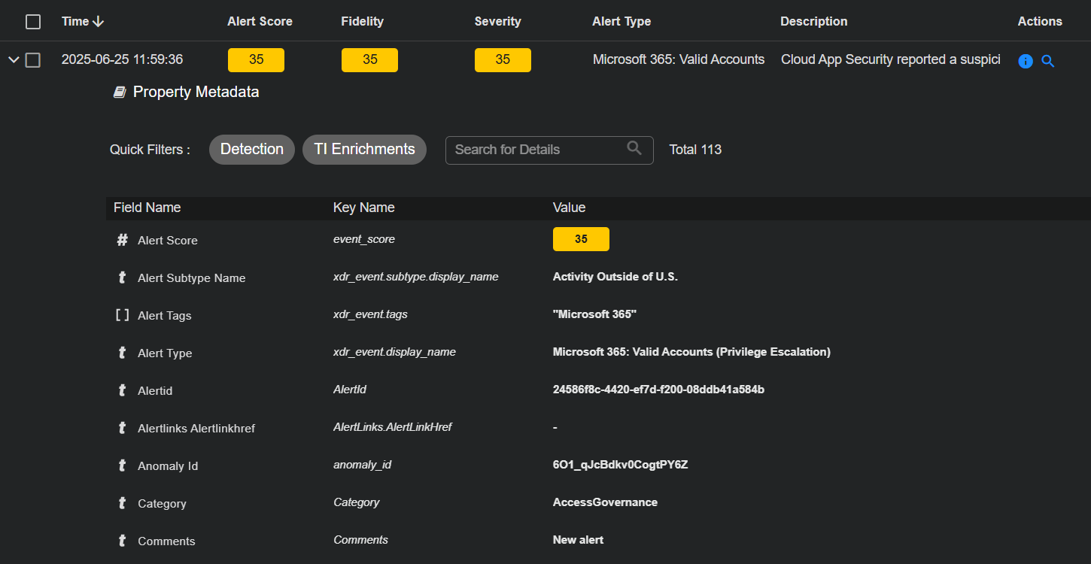
Task: Click the blue info icon in Actions
Action: 1025,61
